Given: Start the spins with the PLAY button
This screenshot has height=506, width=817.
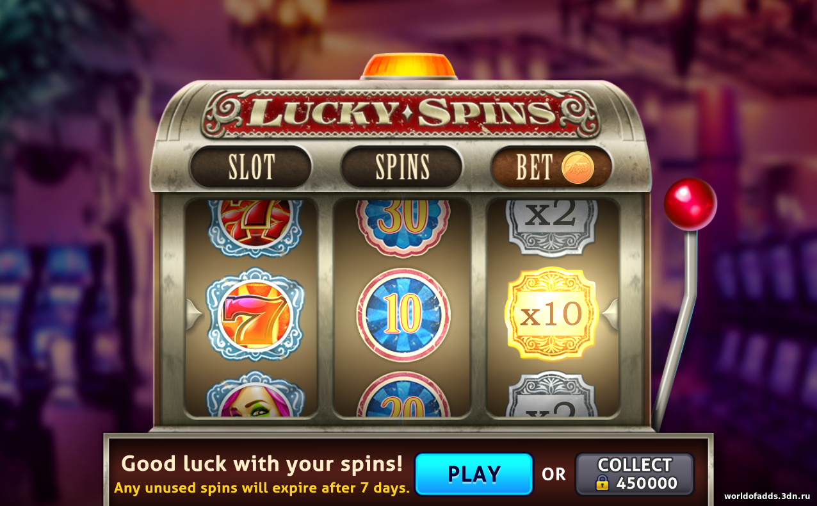Looking at the screenshot, I should pyautogui.click(x=474, y=474).
